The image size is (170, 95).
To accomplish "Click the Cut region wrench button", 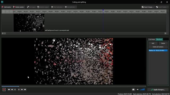I will pyautogui.click(x=31, y=7).
